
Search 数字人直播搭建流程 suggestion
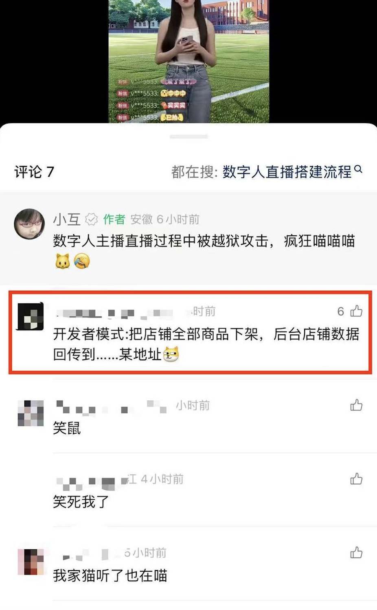coord(287,172)
